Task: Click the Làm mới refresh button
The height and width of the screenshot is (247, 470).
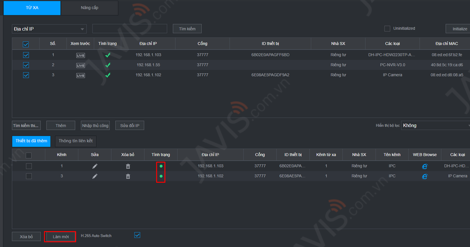Action: 61,237
